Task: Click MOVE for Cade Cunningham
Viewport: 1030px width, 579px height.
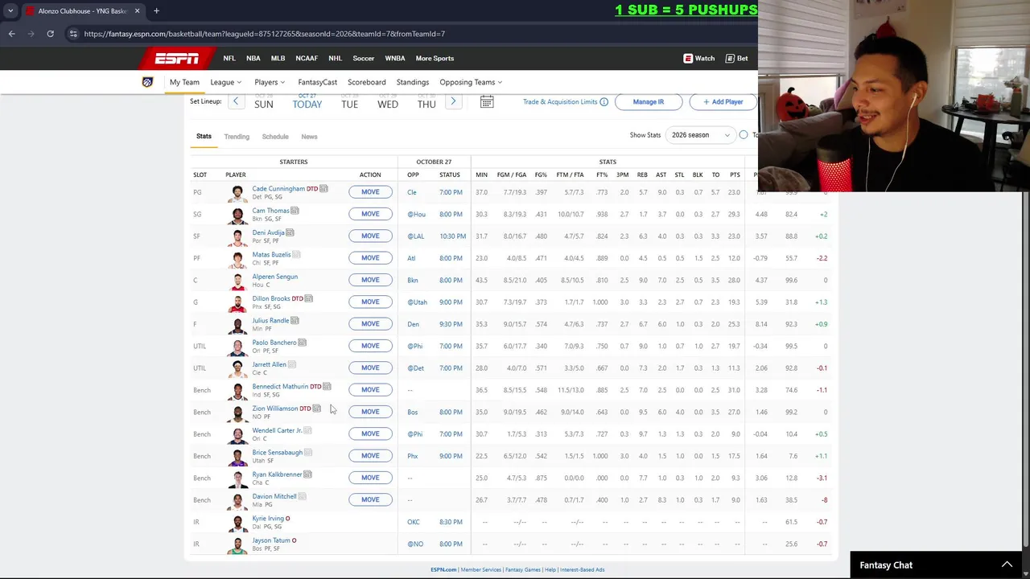Action: (x=370, y=192)
